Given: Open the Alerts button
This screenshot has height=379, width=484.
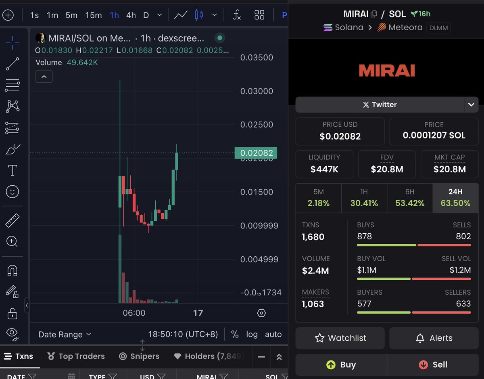Looking at the screenshot, I should point(434,338).
